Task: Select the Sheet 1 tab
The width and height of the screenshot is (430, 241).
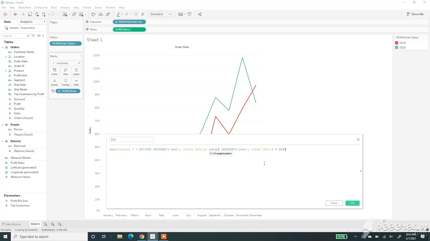Action: tap(35, 224)
